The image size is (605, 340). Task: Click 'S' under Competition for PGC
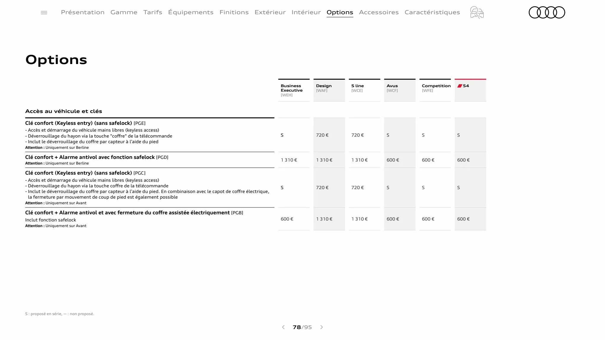[x=423, y=188]
